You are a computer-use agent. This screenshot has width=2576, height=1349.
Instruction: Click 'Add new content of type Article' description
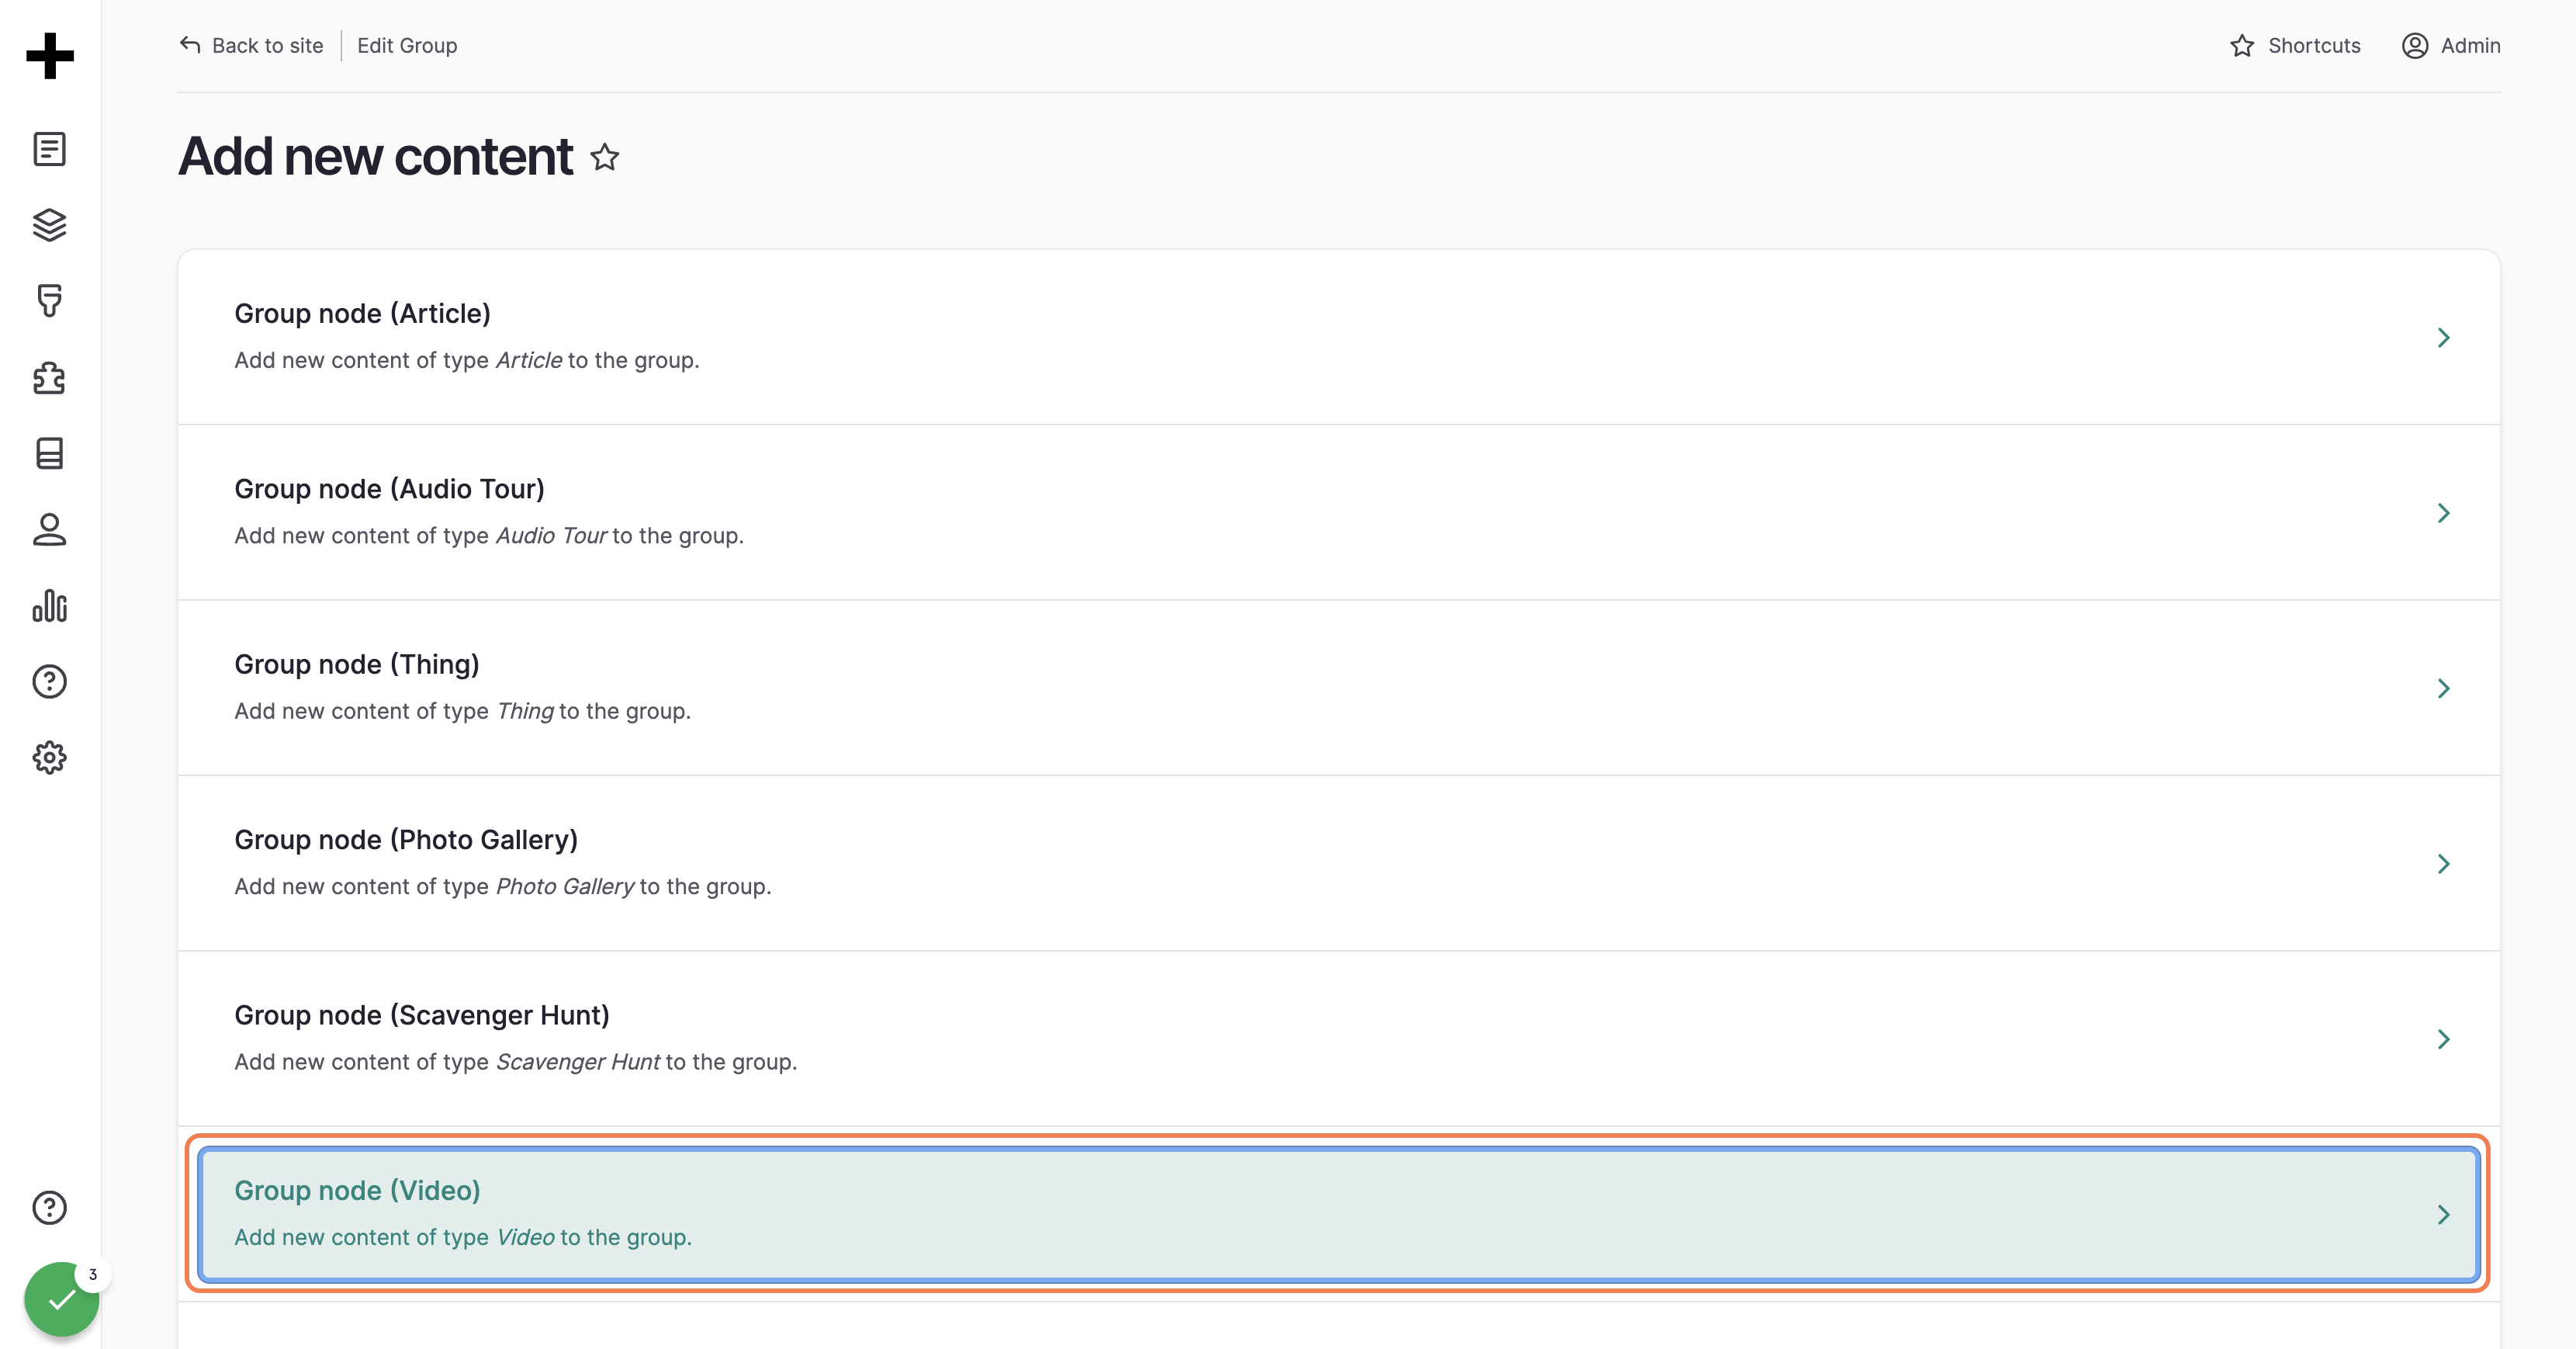click(x=467, y=360)
